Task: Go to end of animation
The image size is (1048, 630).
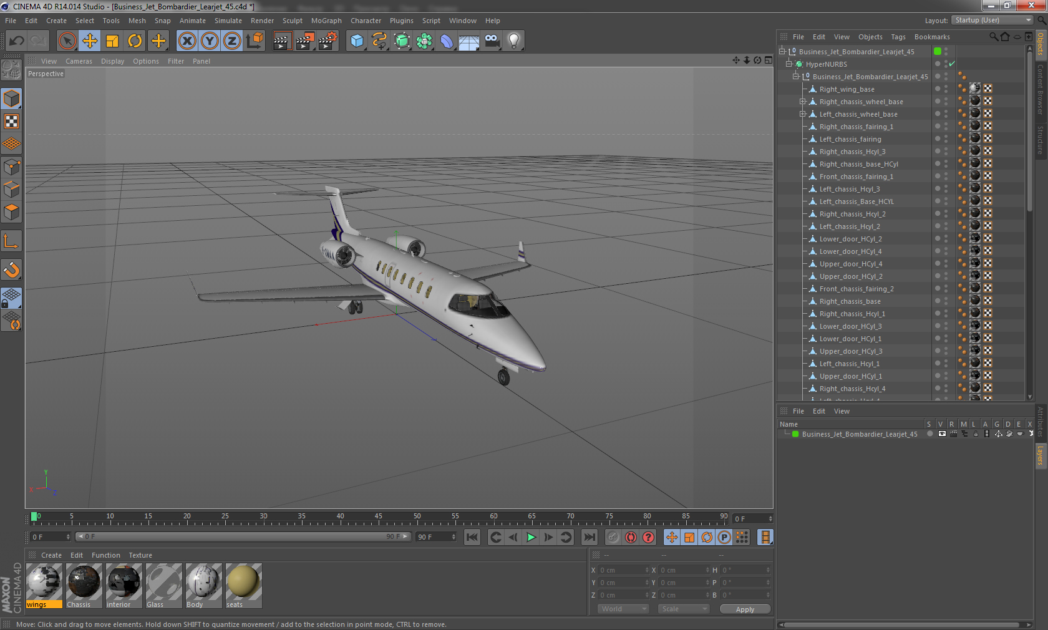Action: tap(589, 537)
